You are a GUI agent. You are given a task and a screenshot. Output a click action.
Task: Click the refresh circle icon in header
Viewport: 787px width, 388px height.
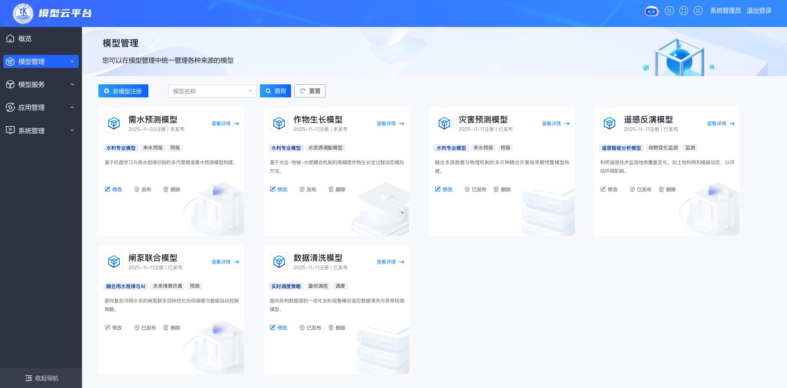point(669,11)
